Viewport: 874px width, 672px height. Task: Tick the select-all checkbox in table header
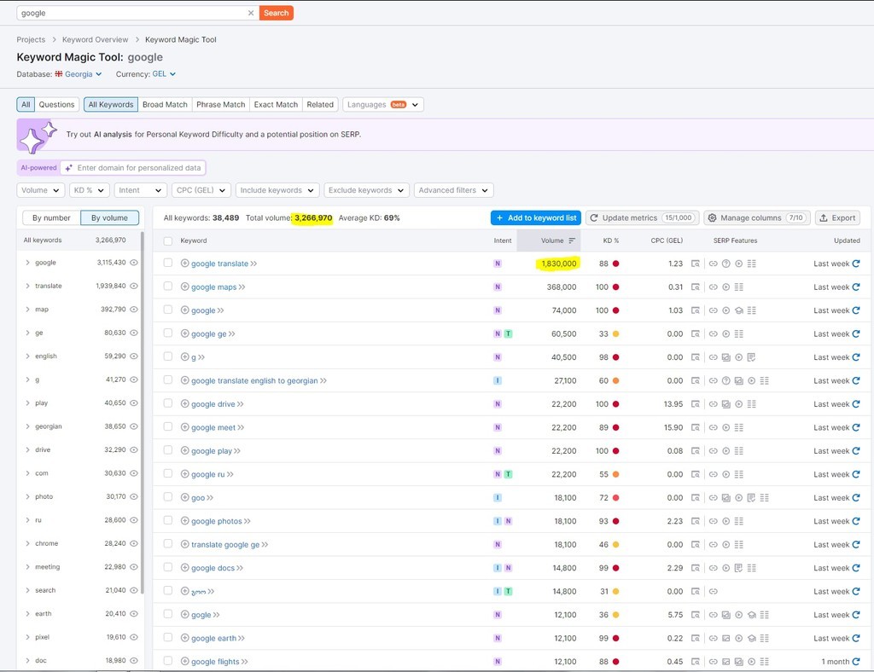(x=168, y=240)
